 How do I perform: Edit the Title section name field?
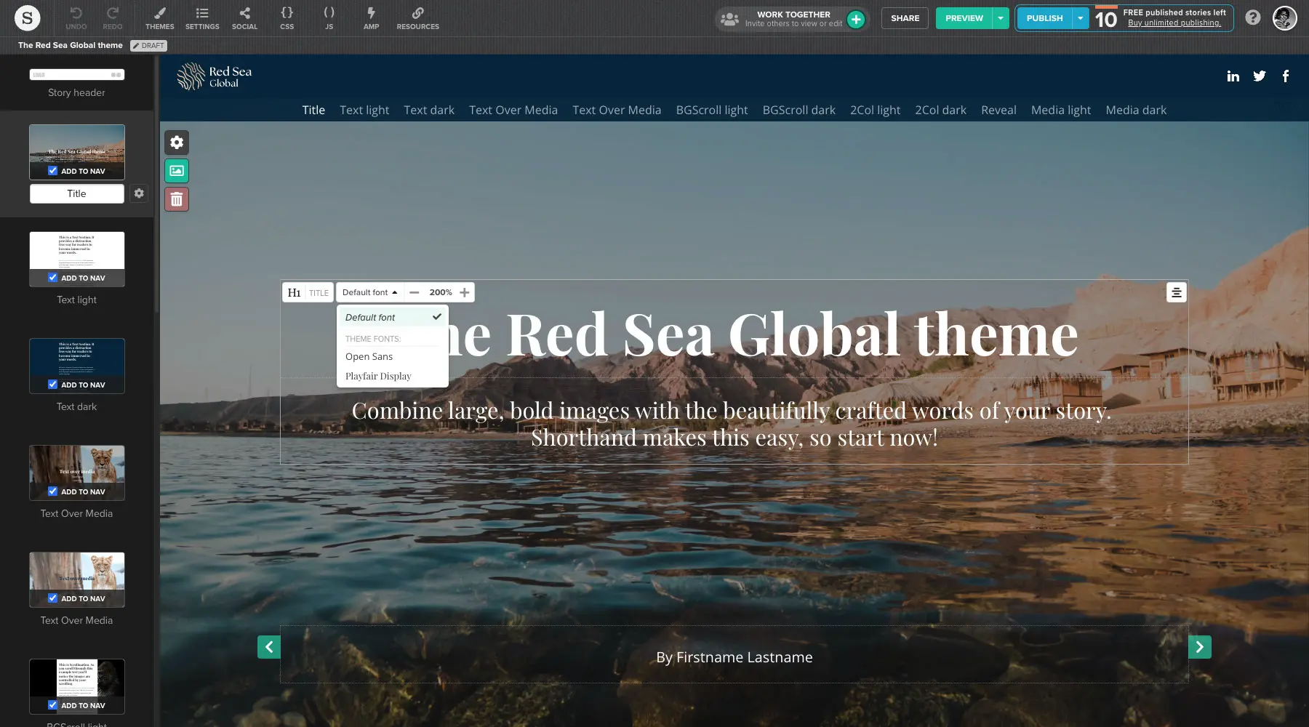coord(77,193)
